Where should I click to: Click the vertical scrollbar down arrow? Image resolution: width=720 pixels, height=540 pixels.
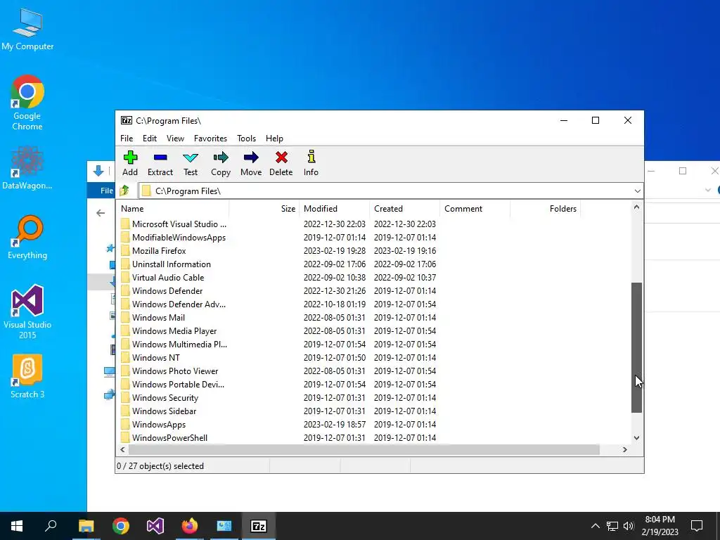pyautogui.click(x=636, y=438)
